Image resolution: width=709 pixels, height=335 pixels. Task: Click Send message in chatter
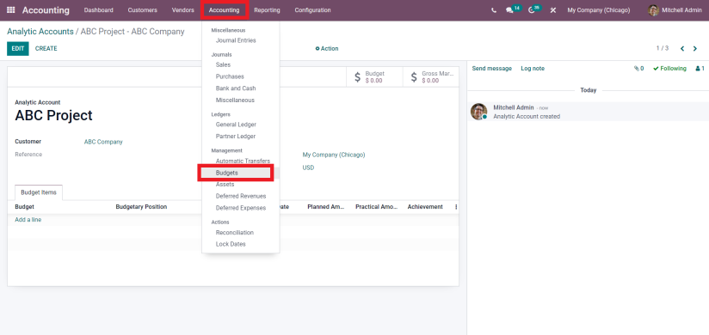[x=492, y=69]
